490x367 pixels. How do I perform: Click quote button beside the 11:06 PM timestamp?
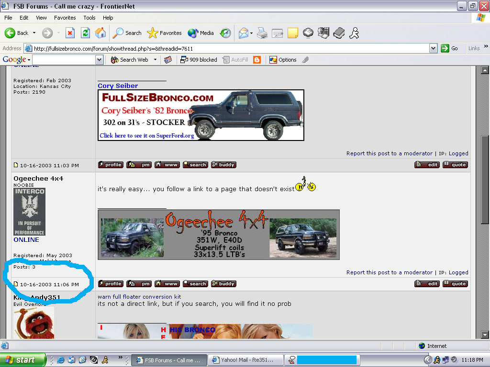click(455, 284)
